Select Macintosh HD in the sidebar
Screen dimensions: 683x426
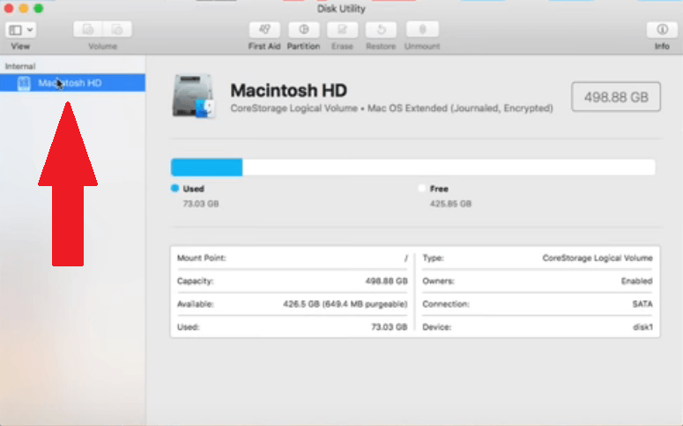click(72, 83)
